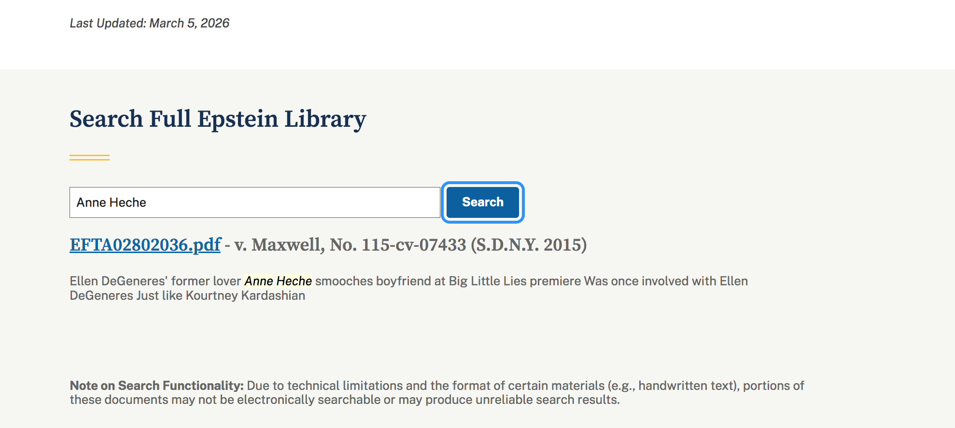
Task: Select the highlighted word Heche in snippet
Action: [x=294, y=281]
